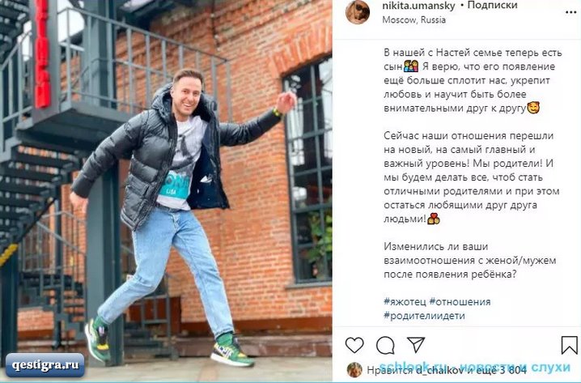Open the #яжотец hashtag
The height and width of the screenshot is (383, 581).
click(x=405, y=302)
